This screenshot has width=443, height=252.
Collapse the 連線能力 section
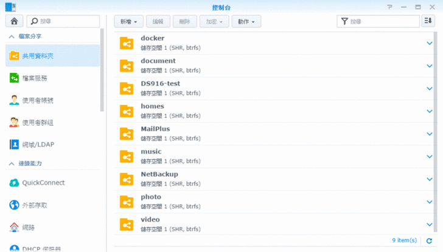click(x=12, y=163)
